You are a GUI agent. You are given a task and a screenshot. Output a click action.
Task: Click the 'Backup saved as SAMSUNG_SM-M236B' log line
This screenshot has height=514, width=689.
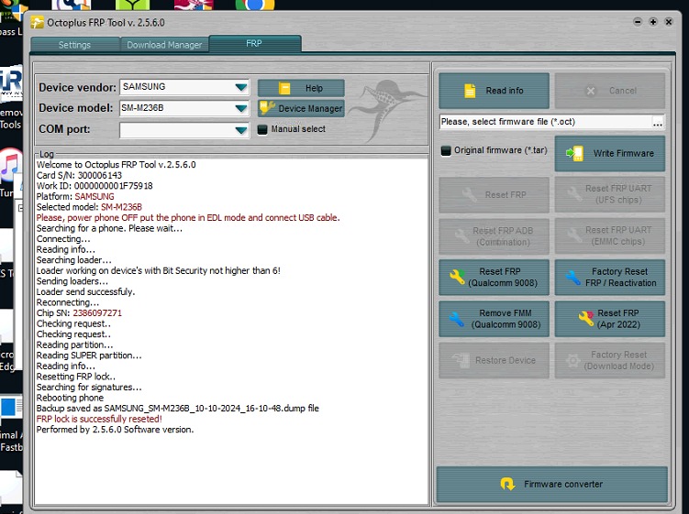point(177,409)
